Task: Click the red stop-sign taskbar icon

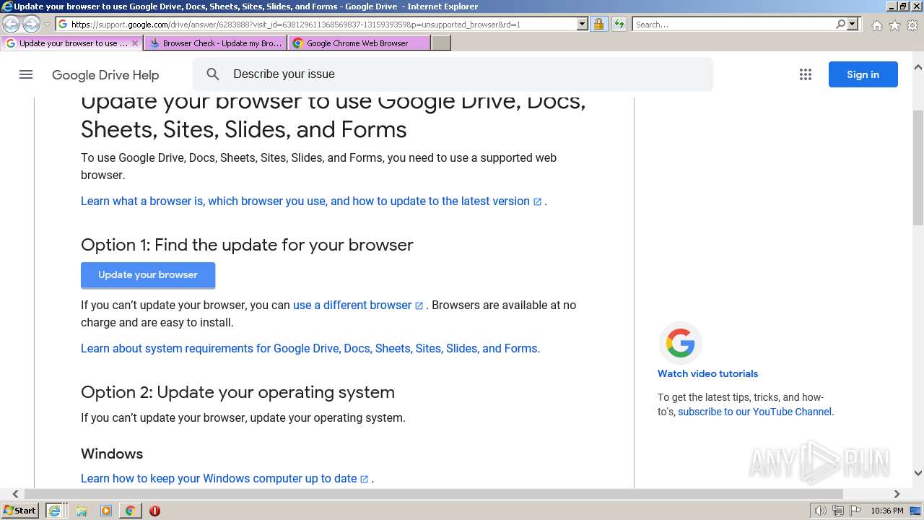Action: point(154,511)
